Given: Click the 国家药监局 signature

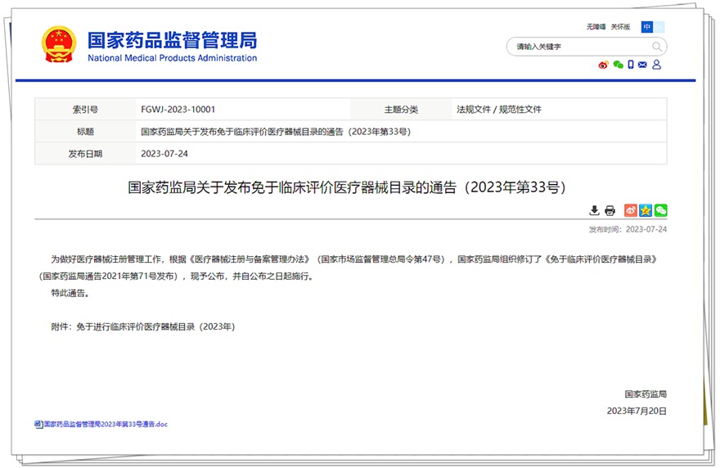Looking at the screenshot, I should [x=646, y=394].
